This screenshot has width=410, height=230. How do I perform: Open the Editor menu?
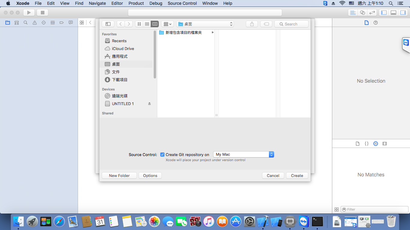tap(117, 3)
